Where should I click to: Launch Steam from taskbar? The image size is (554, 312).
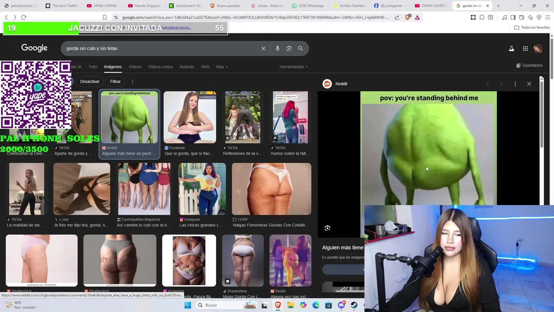coord(354,305)
